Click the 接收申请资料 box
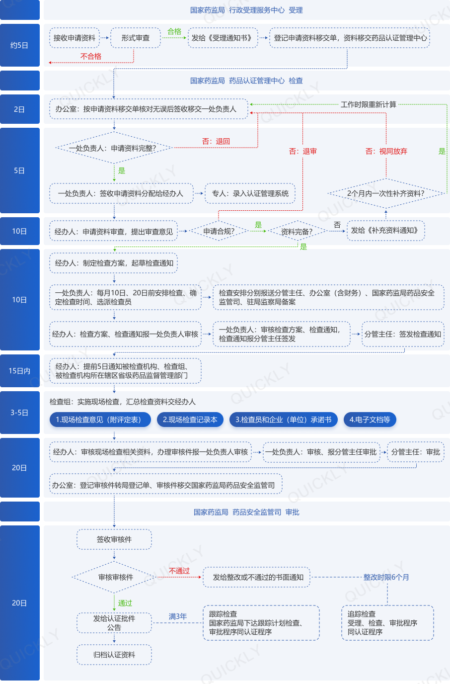Viewport: 450px width, 684px height. (75, 38)
